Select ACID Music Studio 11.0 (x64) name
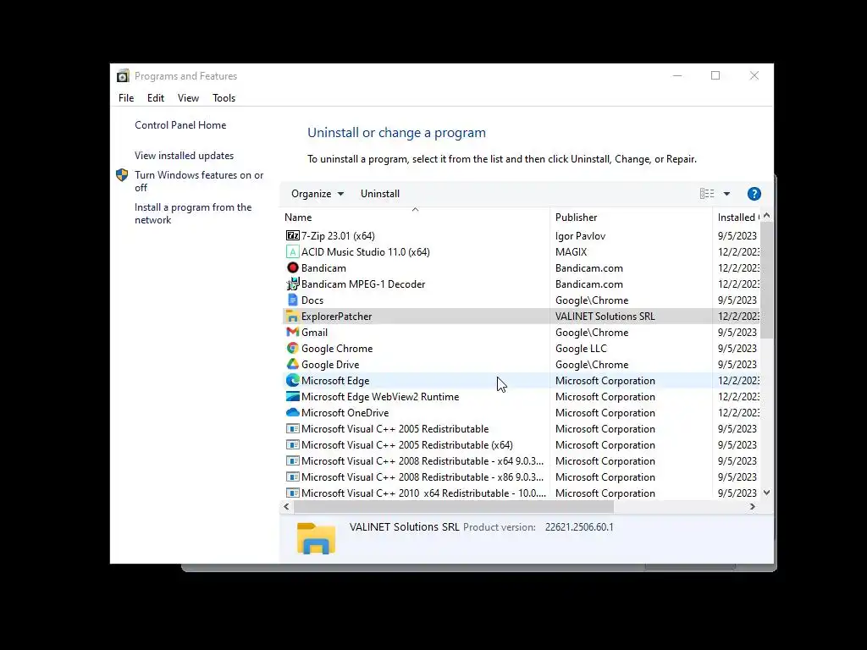The height and width of the screenshot is (650, 867). (365, 251)
